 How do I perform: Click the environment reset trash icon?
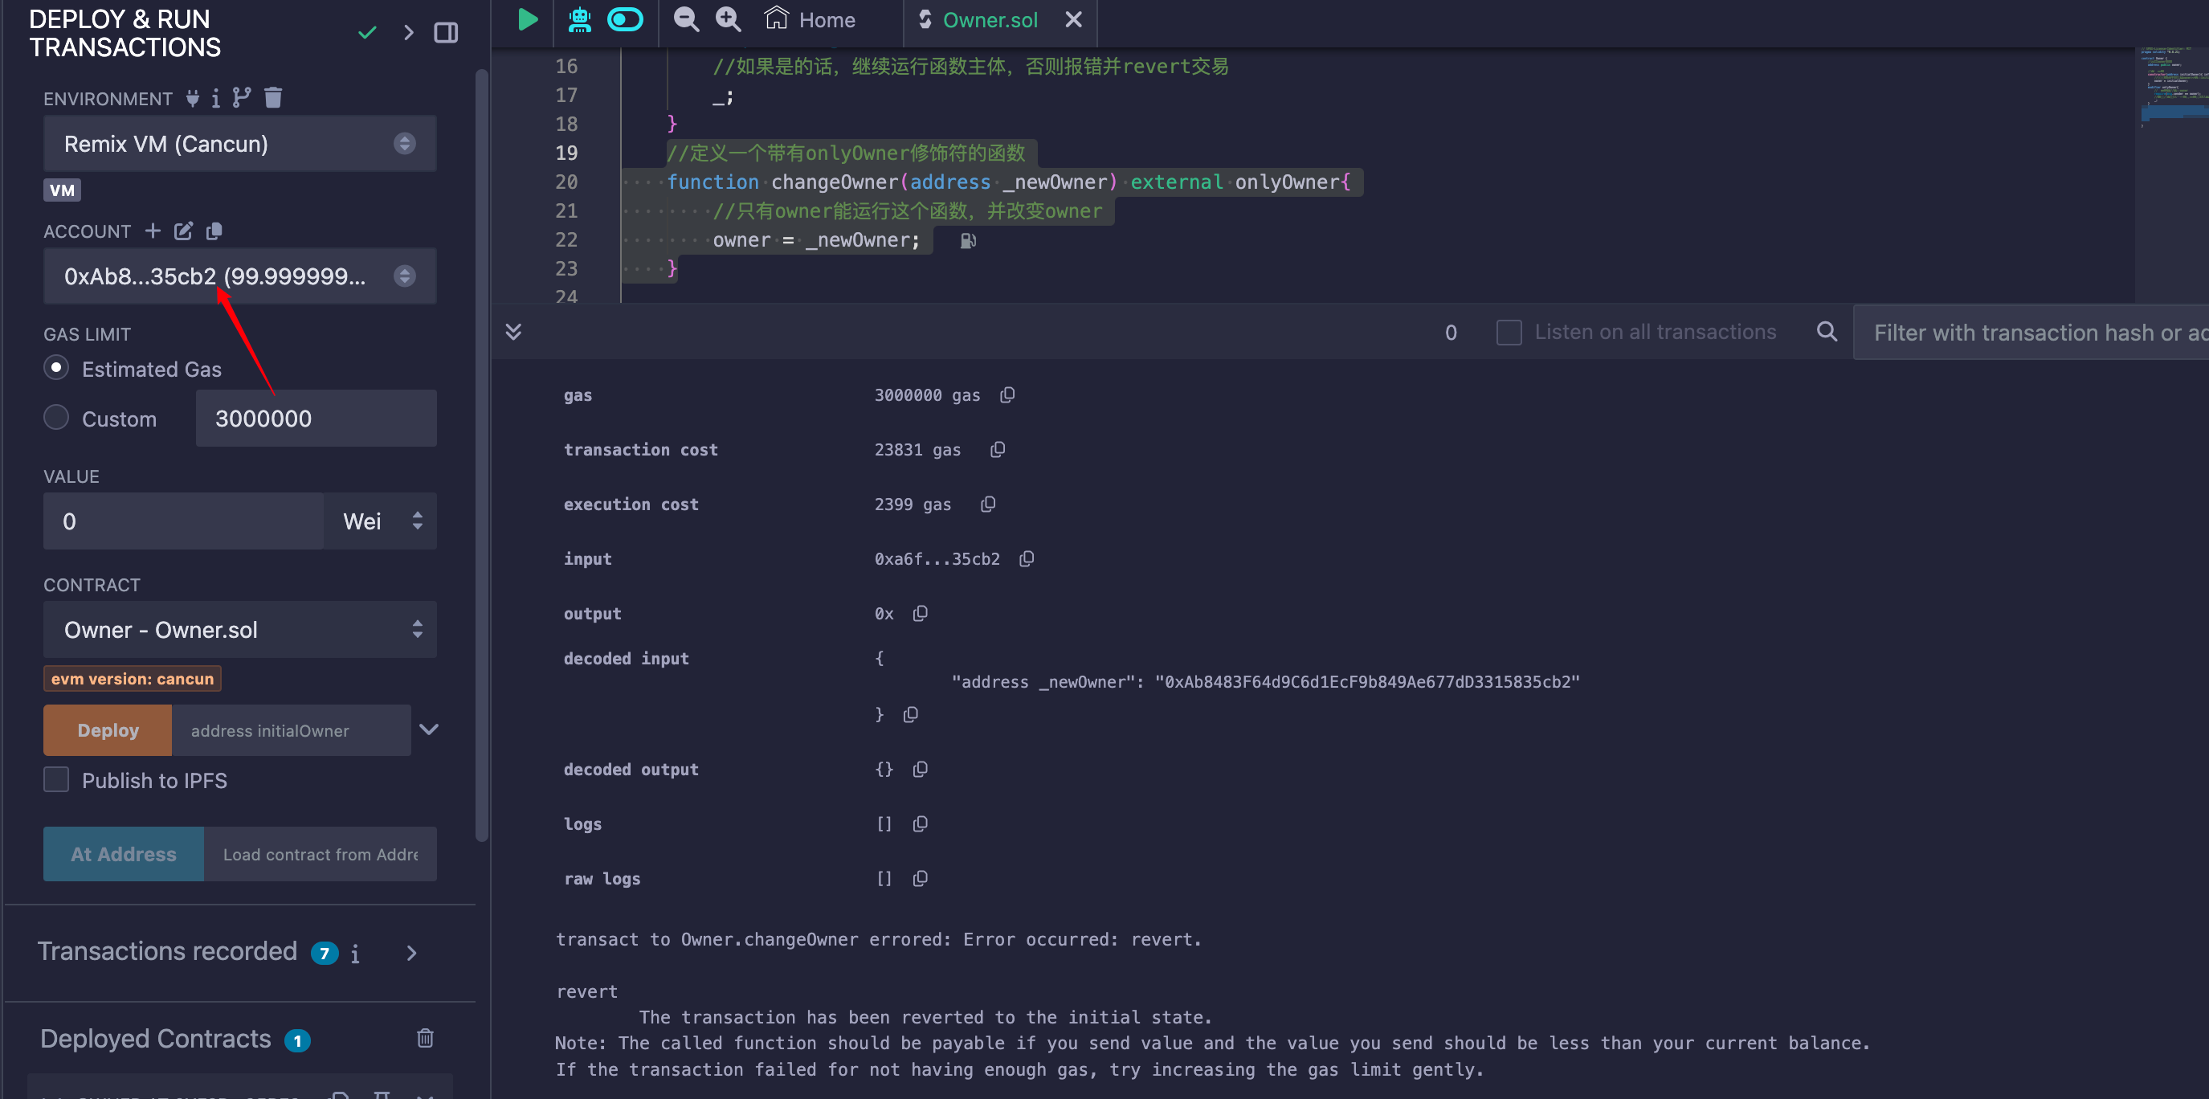tap(274, 97)
